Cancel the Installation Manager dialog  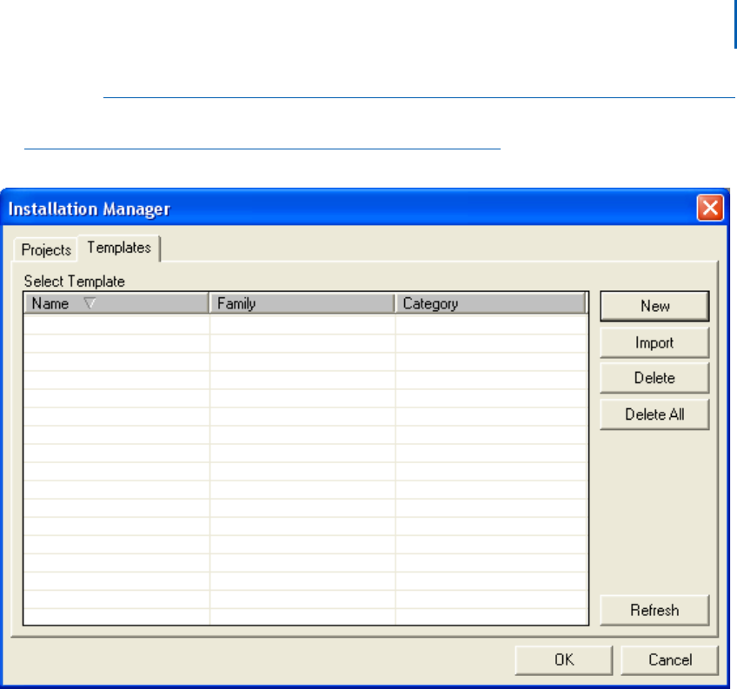click(670, 659)
